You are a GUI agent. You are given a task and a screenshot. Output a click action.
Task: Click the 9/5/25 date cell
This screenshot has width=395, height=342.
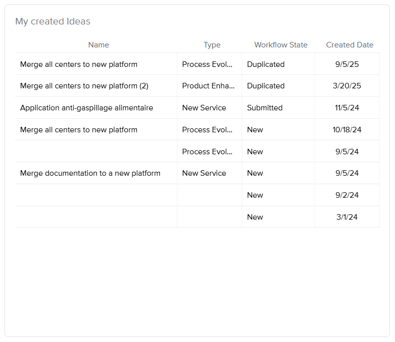pos(347,64)
